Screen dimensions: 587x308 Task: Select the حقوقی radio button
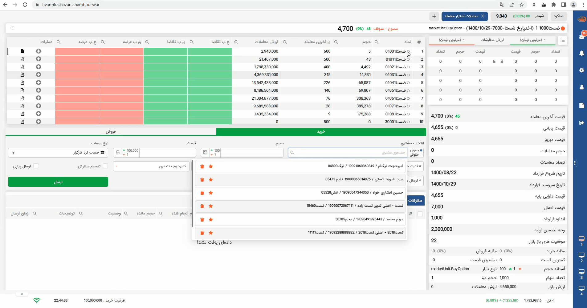click(x=421, y=155)
